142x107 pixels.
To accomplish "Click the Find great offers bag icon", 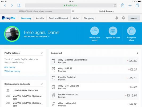I will coord(131,31).
